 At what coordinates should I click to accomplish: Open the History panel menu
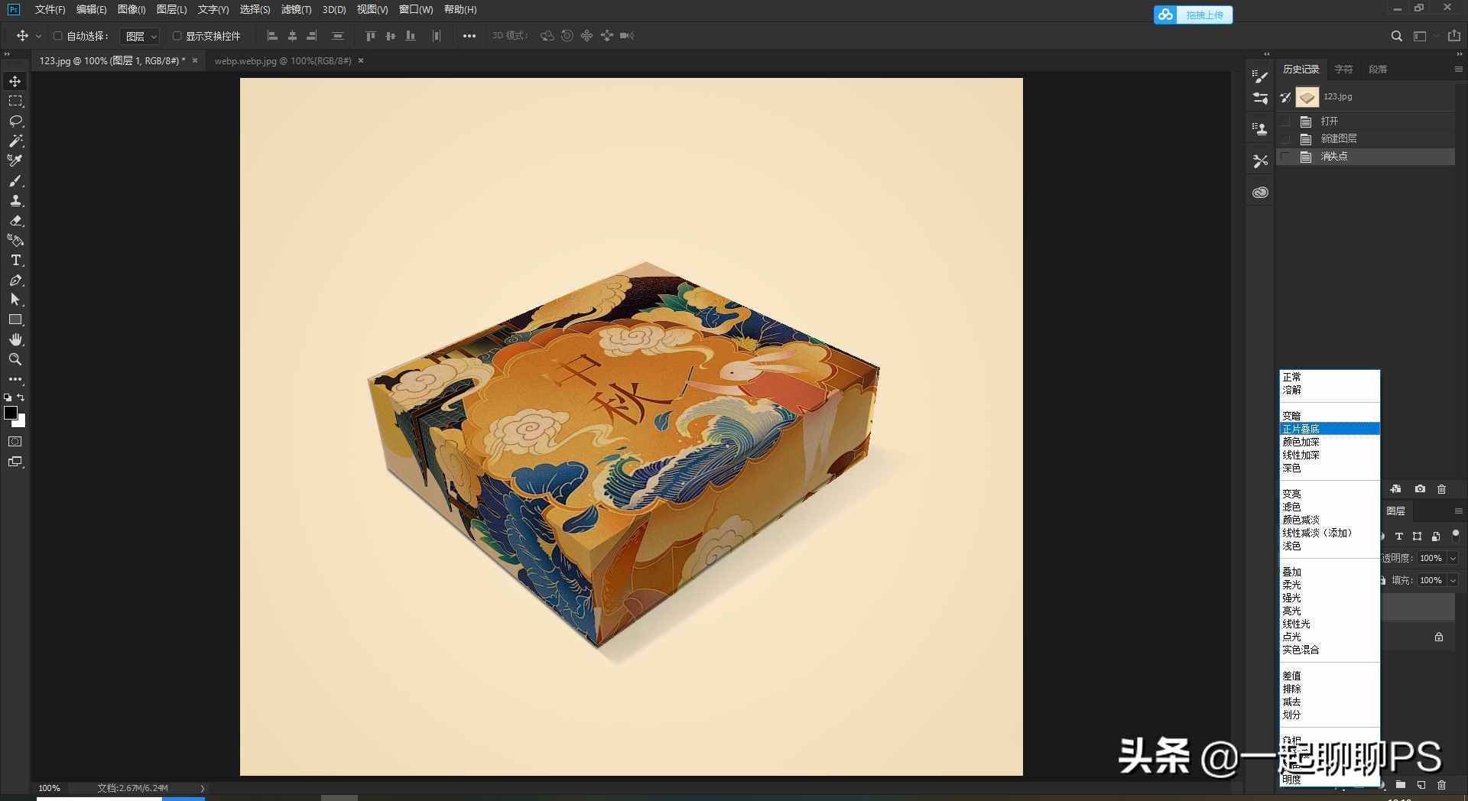1458,69
